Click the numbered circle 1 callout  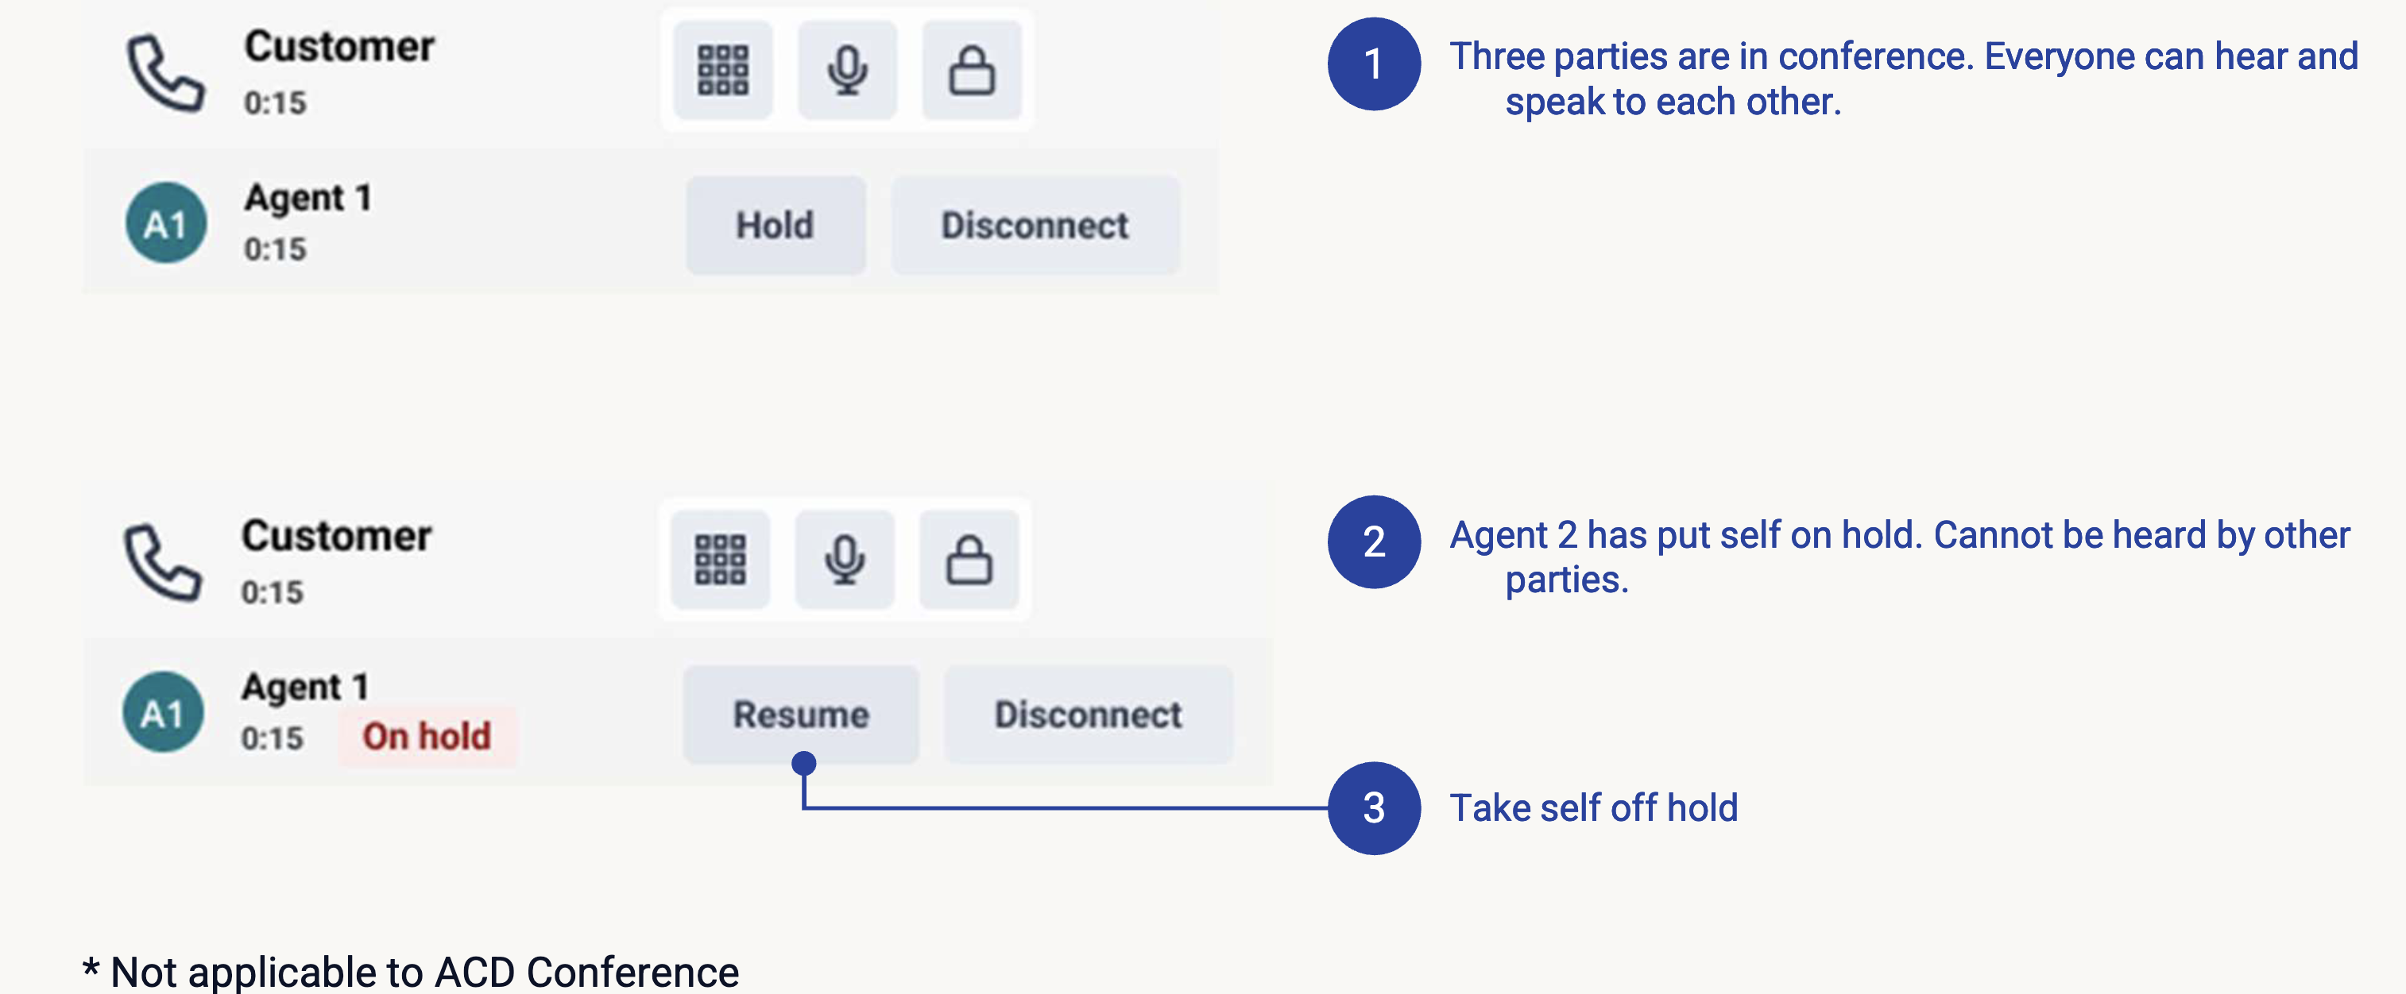[1374, 64]
